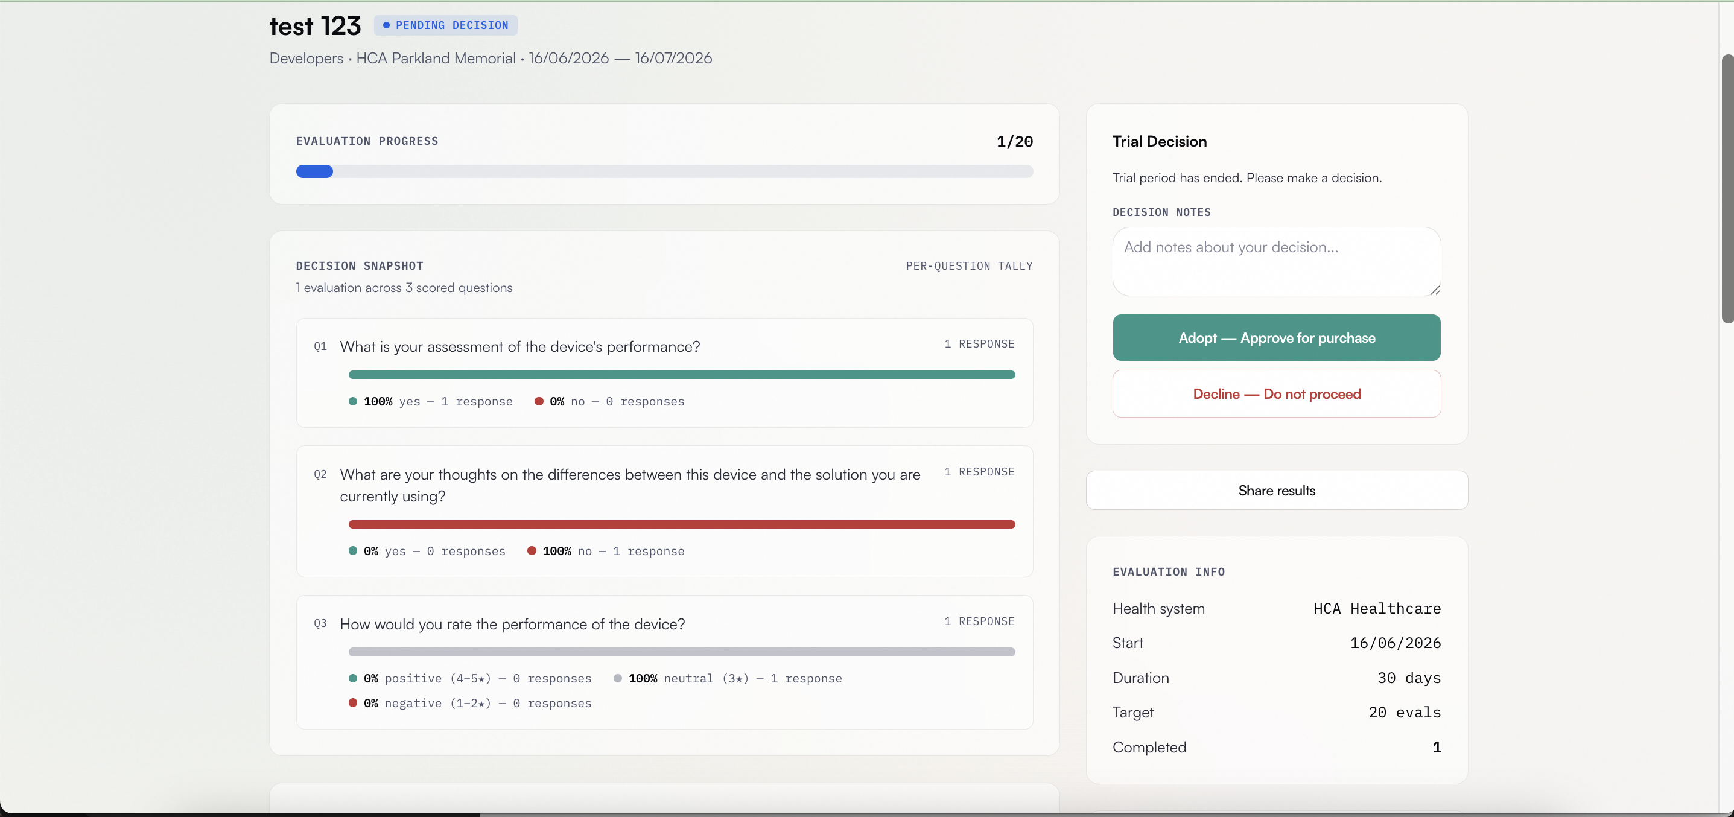Click Q2 differences between device question
Viewport: 1734px width, 817px height.
[630, 485]
